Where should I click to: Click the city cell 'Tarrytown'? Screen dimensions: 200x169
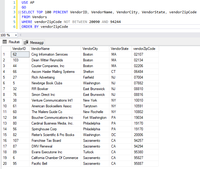[x=95, y=106]
